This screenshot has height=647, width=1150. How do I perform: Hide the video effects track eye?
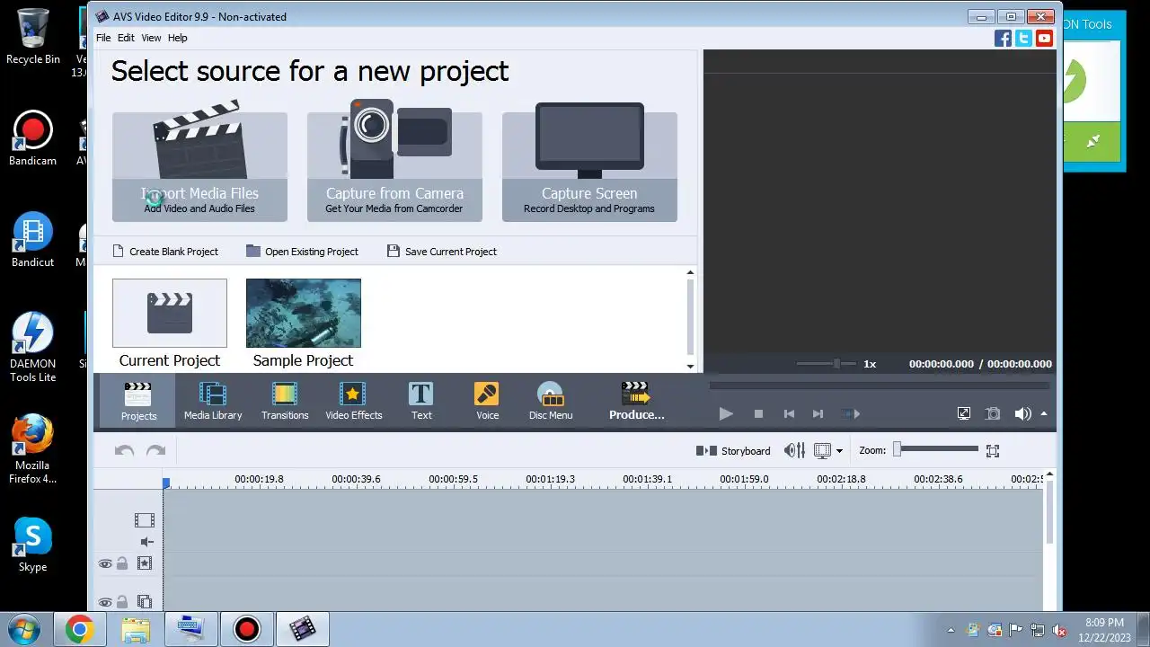coord(105,564)
